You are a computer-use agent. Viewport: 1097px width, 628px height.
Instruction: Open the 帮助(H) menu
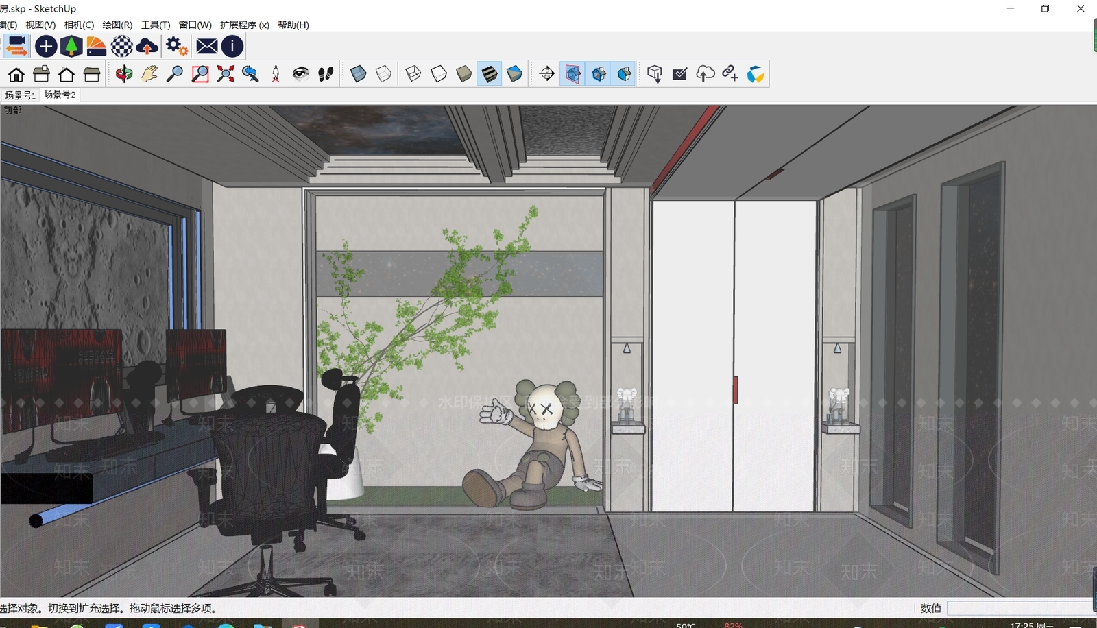point(293,25)
